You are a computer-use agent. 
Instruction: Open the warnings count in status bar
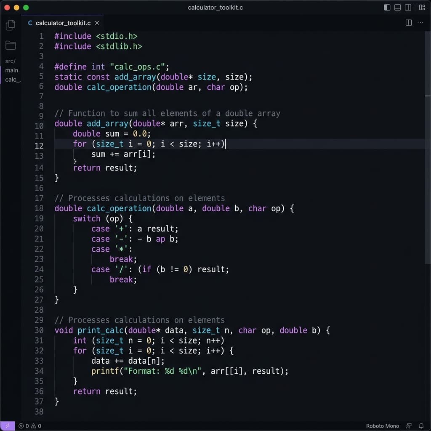[x=36, y=426]
